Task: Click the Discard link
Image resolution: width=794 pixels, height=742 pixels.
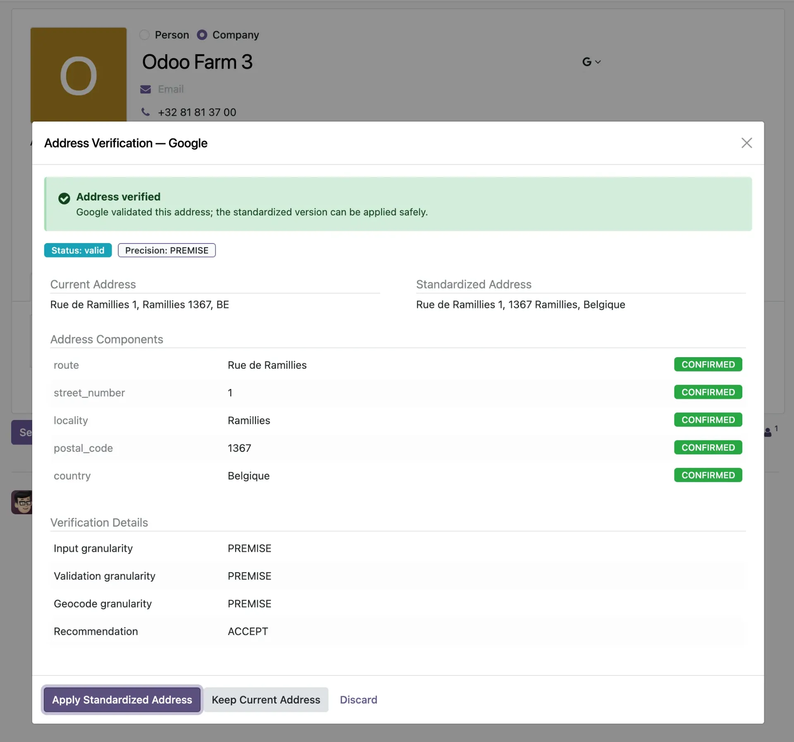Action: point(359,699)
